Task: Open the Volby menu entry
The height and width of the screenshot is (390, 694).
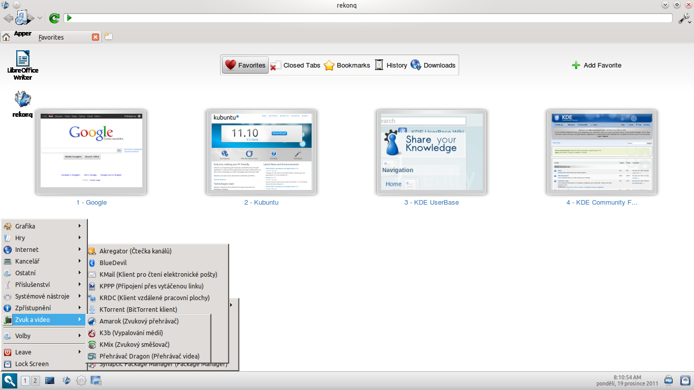Action: [44, 336]
